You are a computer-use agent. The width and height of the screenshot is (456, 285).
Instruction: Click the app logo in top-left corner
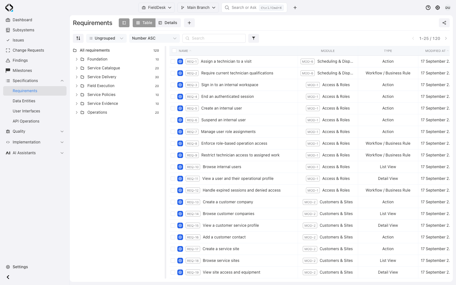point(9,8)
